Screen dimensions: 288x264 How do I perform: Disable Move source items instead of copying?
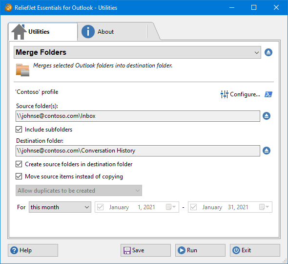coord(19,176)
